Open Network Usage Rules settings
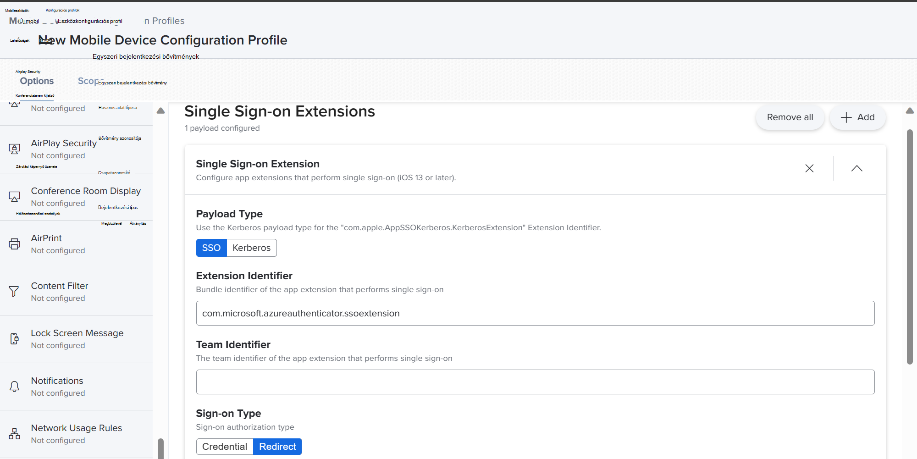This screenshot has width=917, height=459. [77, 434]
